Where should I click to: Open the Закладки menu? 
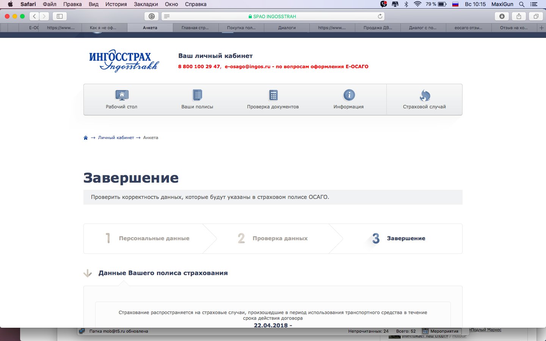(146, 4)
